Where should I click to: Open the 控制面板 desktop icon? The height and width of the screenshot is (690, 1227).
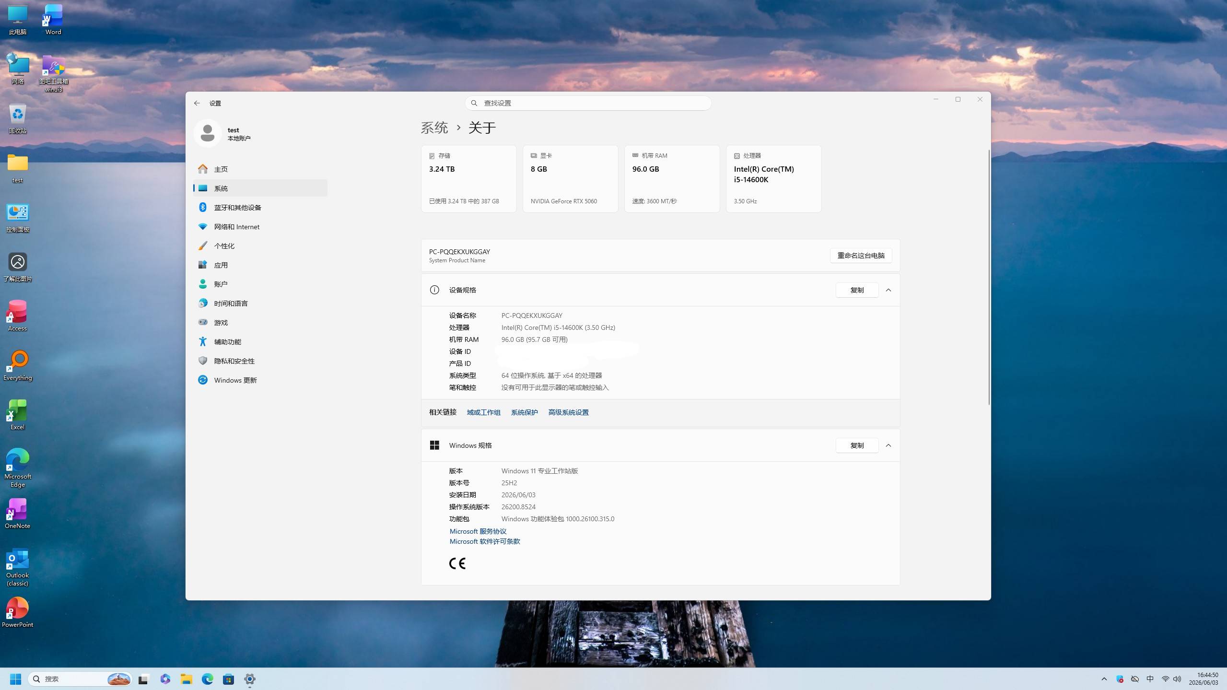pyautogui.click(x=18, y=218)
